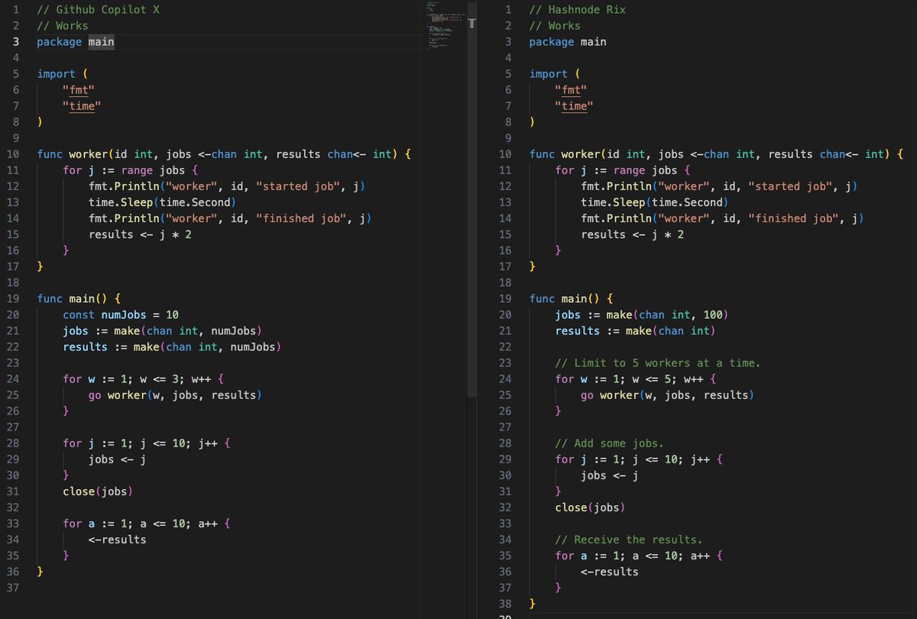Click the "// Receive the results." comment
The height and width of the screenshot is (619, 917).
[x=629, y=539]
